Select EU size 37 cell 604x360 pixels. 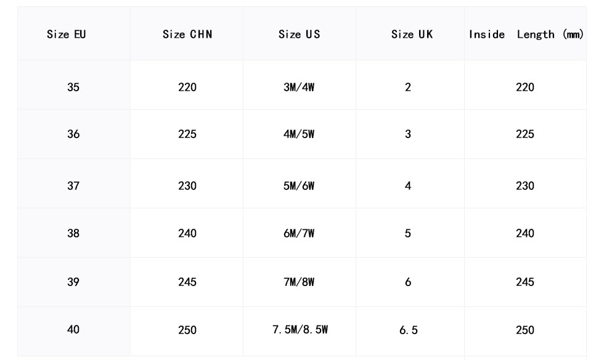[x=73, y=186]
